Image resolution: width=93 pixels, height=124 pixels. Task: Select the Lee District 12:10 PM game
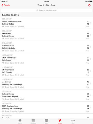pyautogui.click(x=47, y=83)
